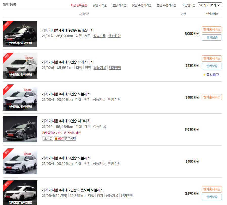Click 엔카보증 button for 3,130만원 car
The height and width of the screenshot is (205, 227).
tap(212, 66)
